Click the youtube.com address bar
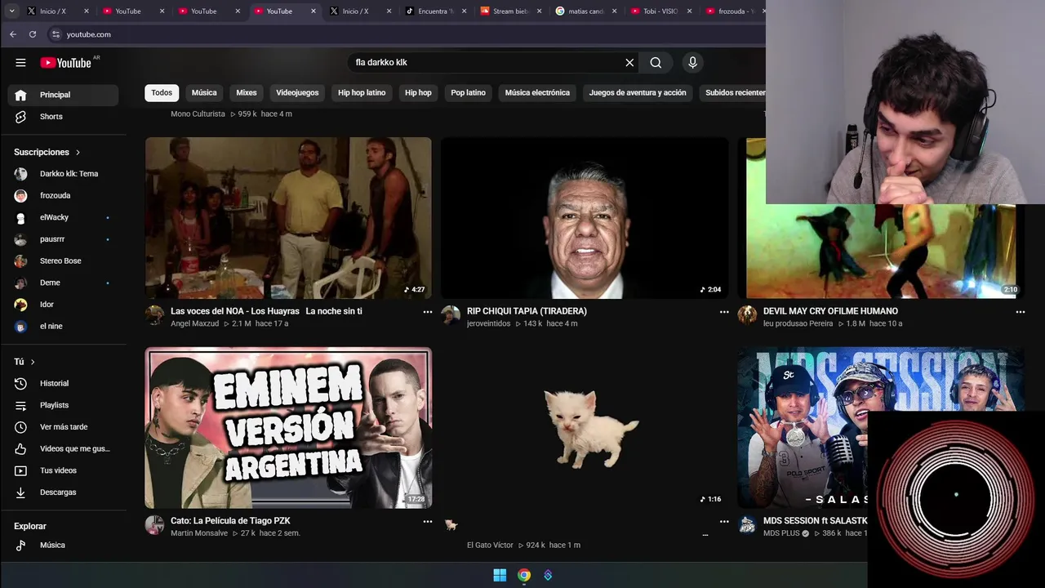 [x=88, y=34]
